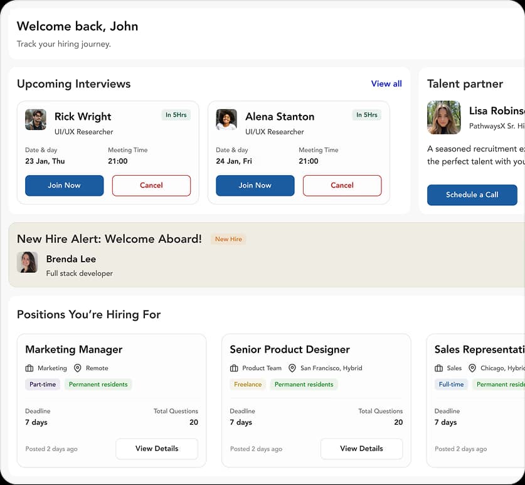Click Brenda Lee's avatar
This screenshot has height=485, width=525.
(28, 262)
